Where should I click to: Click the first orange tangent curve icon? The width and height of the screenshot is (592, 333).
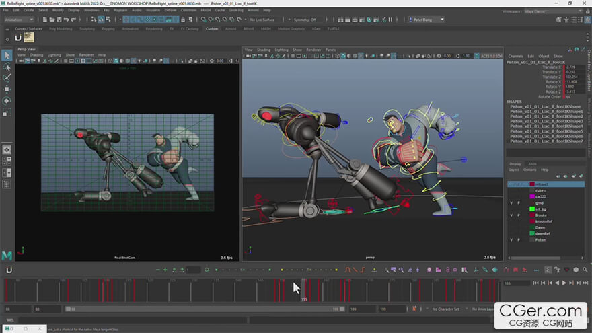(x=348, y=270)
